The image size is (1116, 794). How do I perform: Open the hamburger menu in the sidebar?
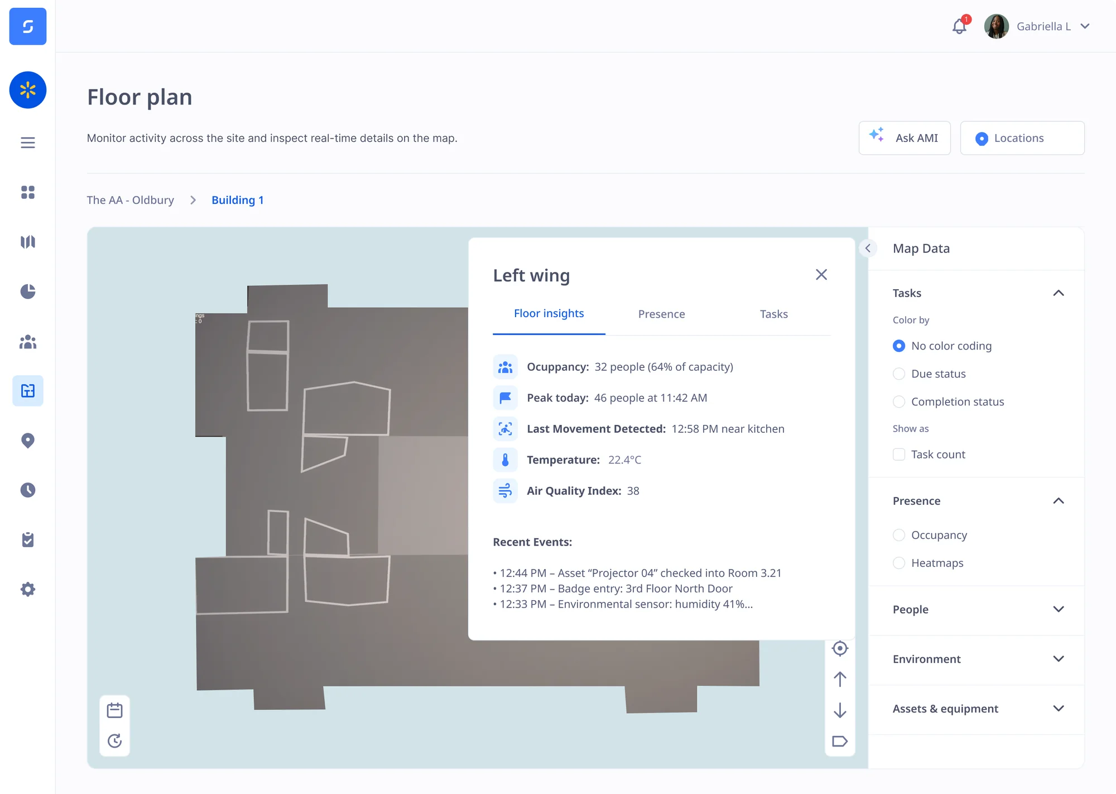click(x=28, y=143)
